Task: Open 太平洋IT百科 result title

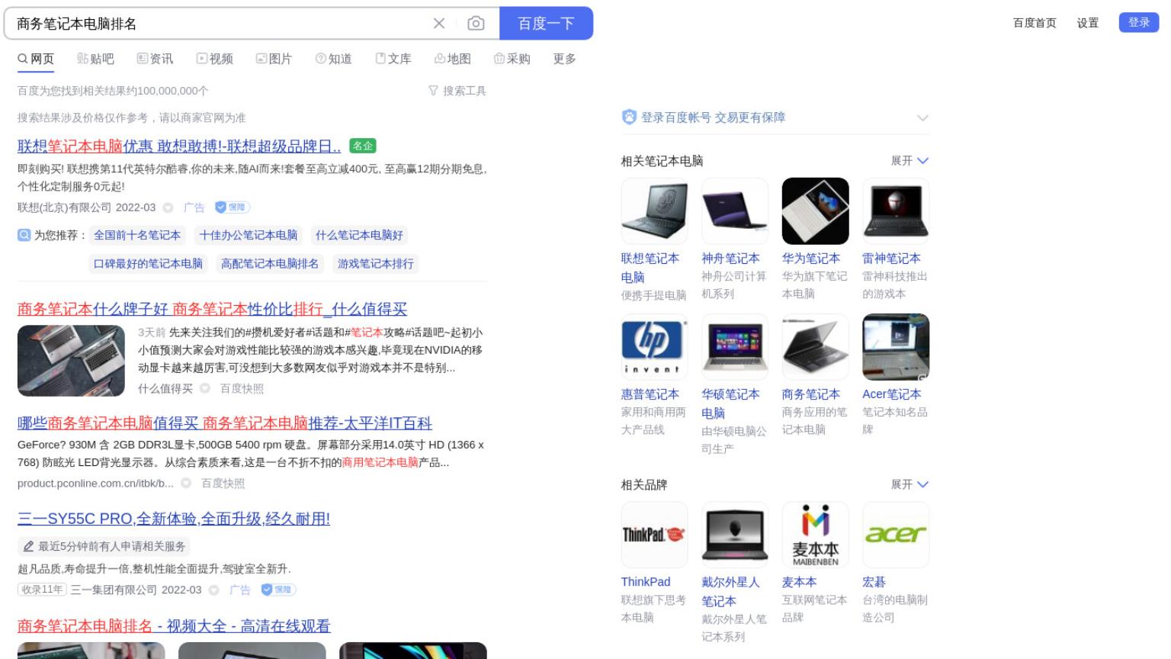Action: 225,423
